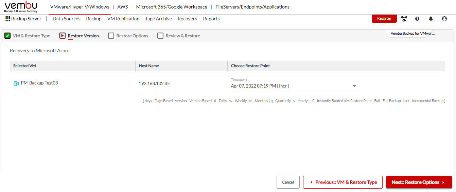The height and width of the screenshot is (192, 456).
Task: Select the FileServers/Endpoints/Applications tab
Action: click(252, 7)
